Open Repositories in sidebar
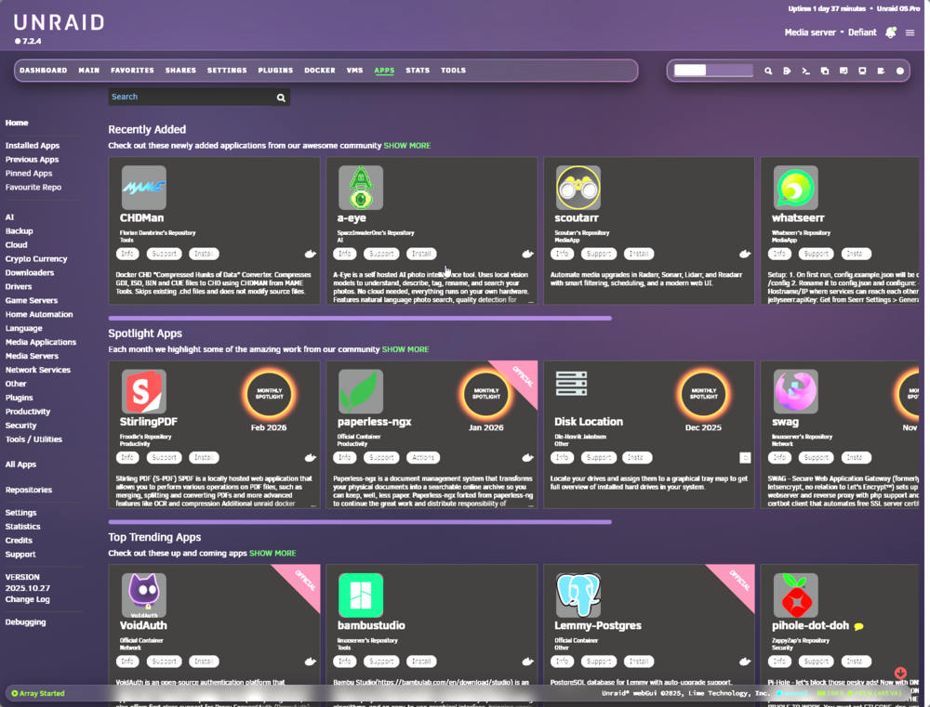Viewport: 930px width, 707px height. click(x=29, y=491)
